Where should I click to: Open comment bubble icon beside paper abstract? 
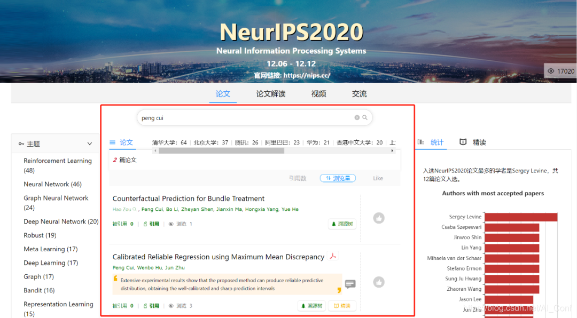tap(350, 284)
